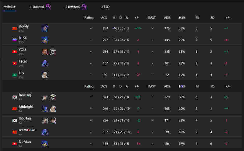Click the winner icon on the 莲华古城 tab

pos(48,6)
